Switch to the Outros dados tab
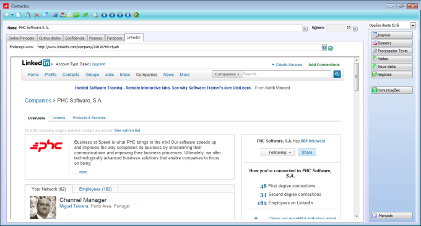The width and height of the screenshot is (421, 226). (50, 38)
